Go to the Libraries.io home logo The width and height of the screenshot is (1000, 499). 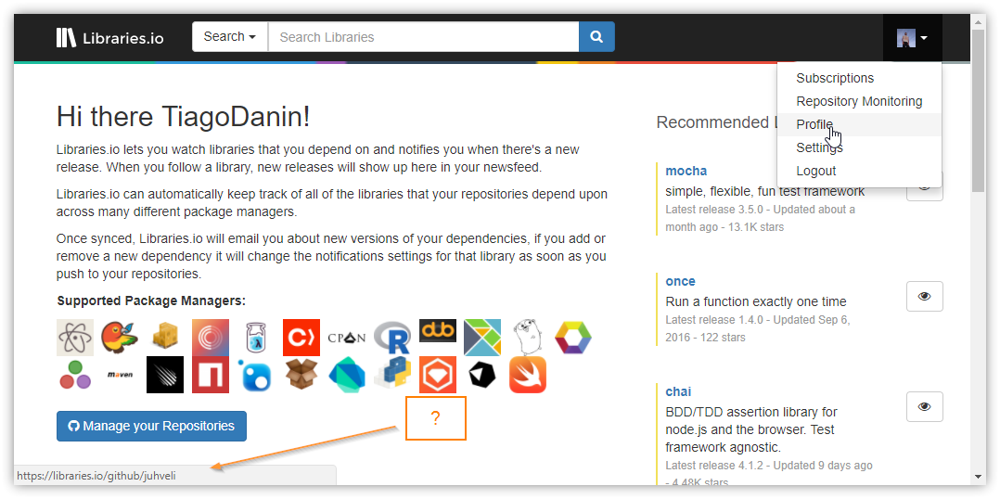(109, 38)
